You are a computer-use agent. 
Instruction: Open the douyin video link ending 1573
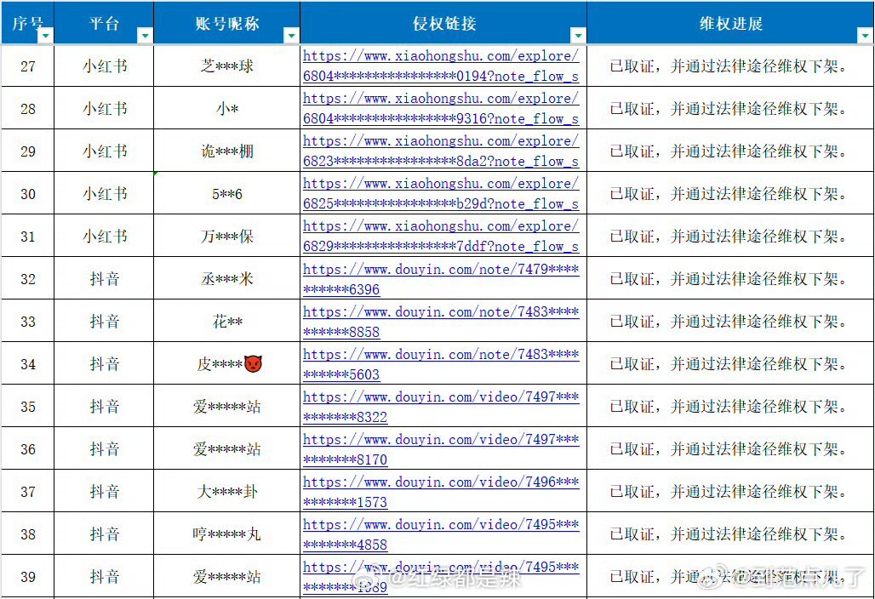(441, 491)
